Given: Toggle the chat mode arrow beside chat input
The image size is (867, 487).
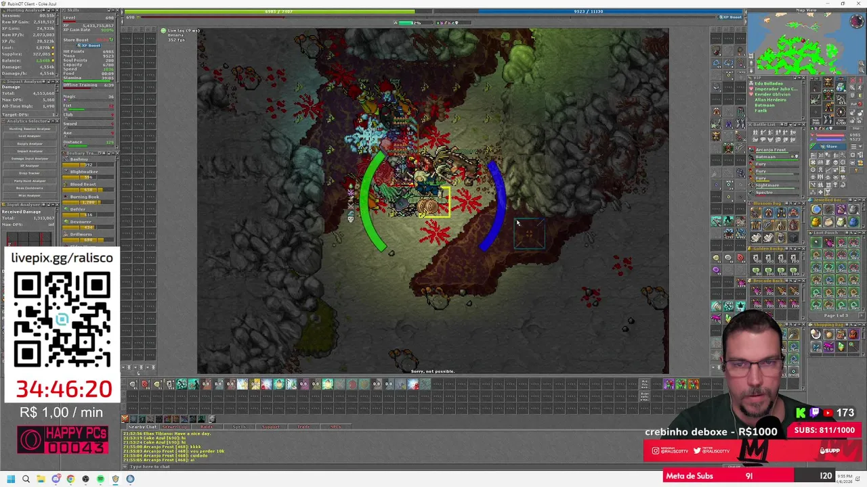Looking at the screenshot, I should [x=125, y=467].
